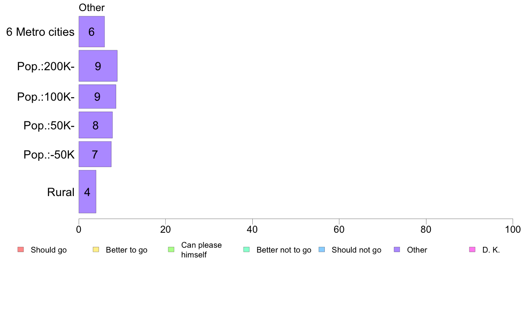Click the pink D. K. legend swatch
The image size is (525, 325).
pyautogui.click(x=472, y=249)
